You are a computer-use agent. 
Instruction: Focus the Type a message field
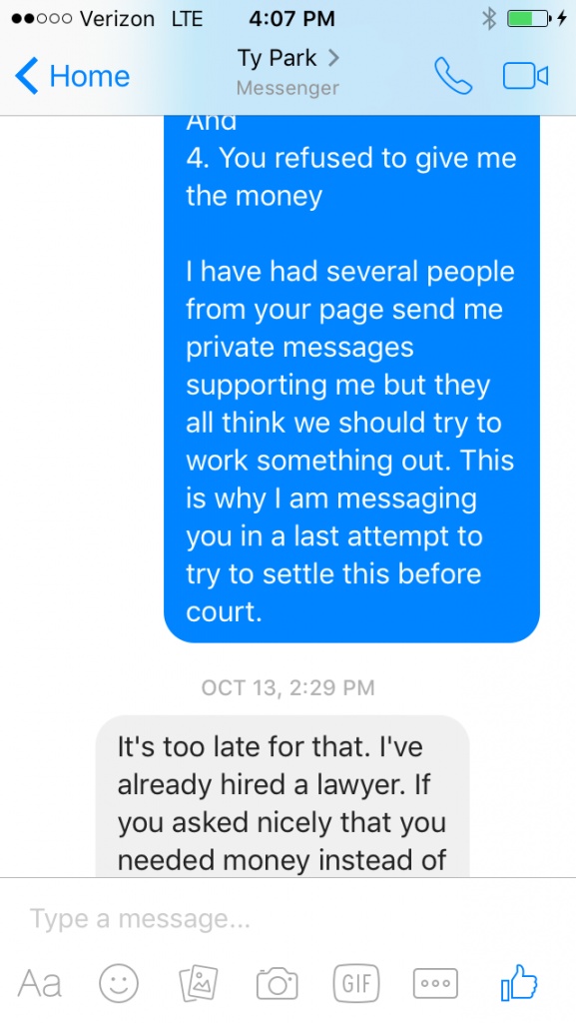click(288, 919)
